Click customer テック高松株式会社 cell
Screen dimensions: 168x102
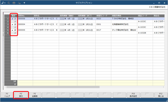pos(124,30)
